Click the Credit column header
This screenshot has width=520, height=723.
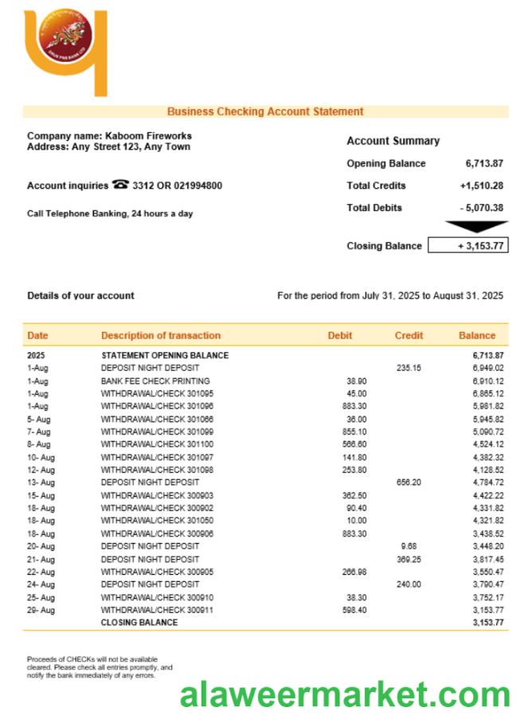point(409,335)
